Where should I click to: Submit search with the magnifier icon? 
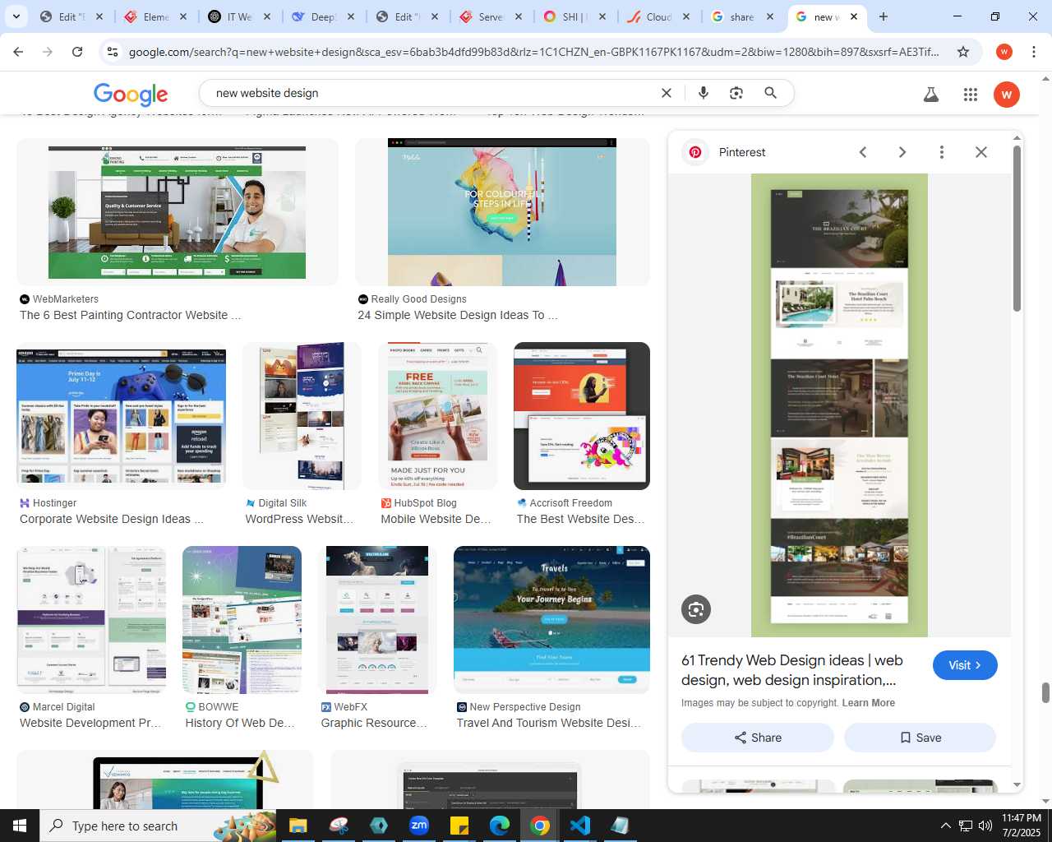pyautogui.click(x=770, y=93)
